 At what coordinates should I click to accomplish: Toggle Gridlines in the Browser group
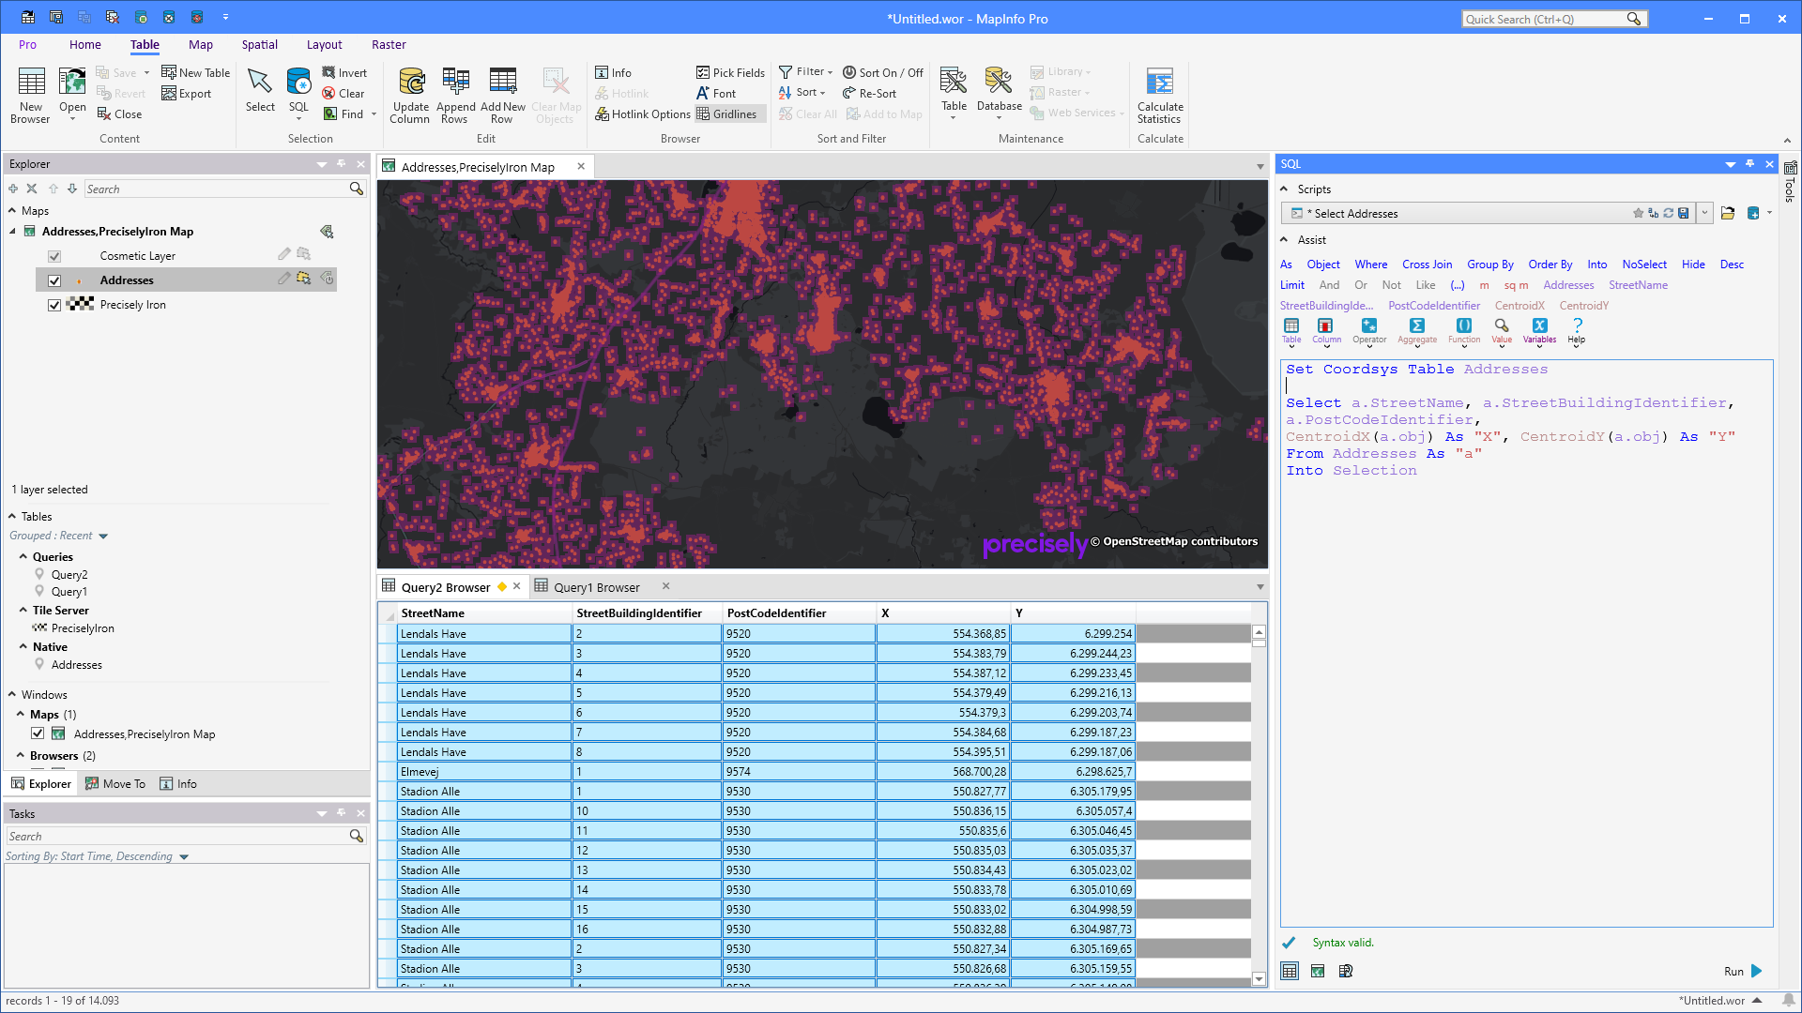coord(729,113)
